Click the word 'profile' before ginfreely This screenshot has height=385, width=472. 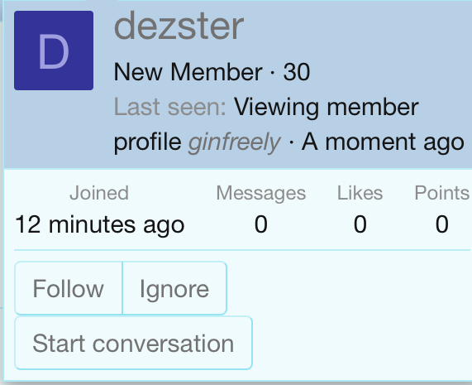[x=147, y=142]
